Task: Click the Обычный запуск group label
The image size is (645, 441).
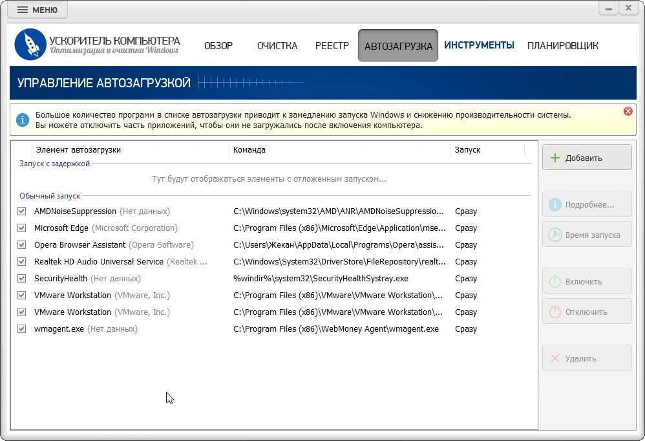Action: tap(50, 196)
